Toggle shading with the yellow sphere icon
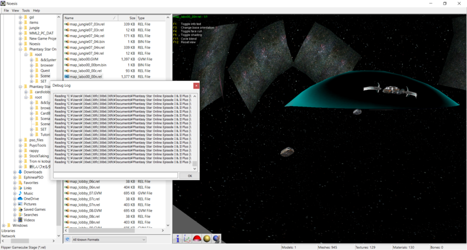 207,239
